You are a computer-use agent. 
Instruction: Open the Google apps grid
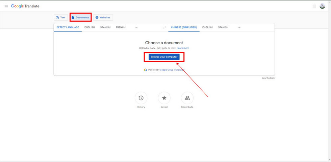point(314,6)
